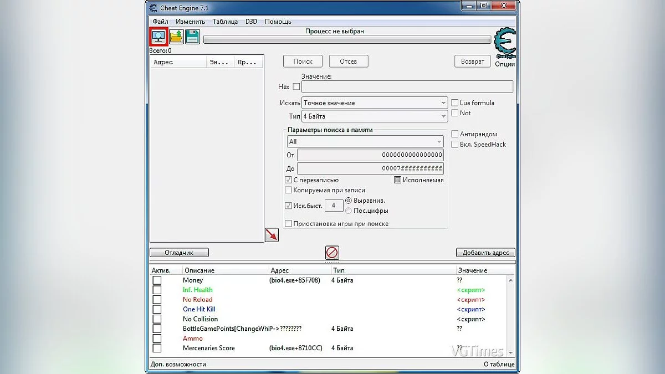Open a cheat table file with the folder icon

(176, 37)
